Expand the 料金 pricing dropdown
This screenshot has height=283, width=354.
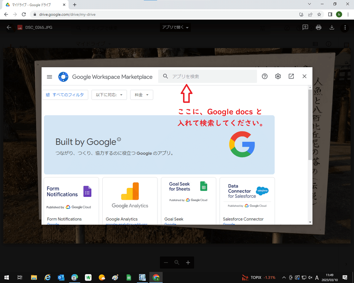tap(142, 95)
